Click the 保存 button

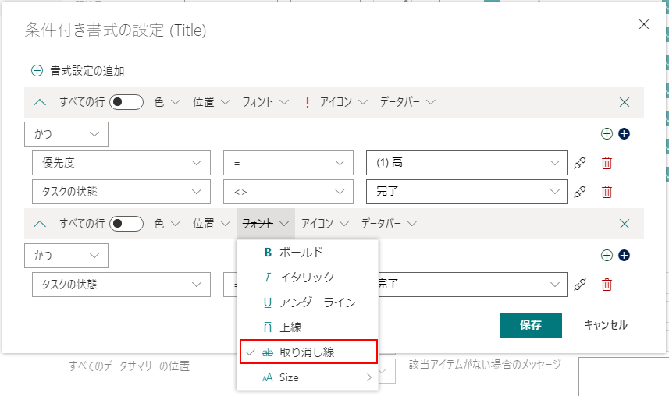pyautogui.click(x=530, y=324)
